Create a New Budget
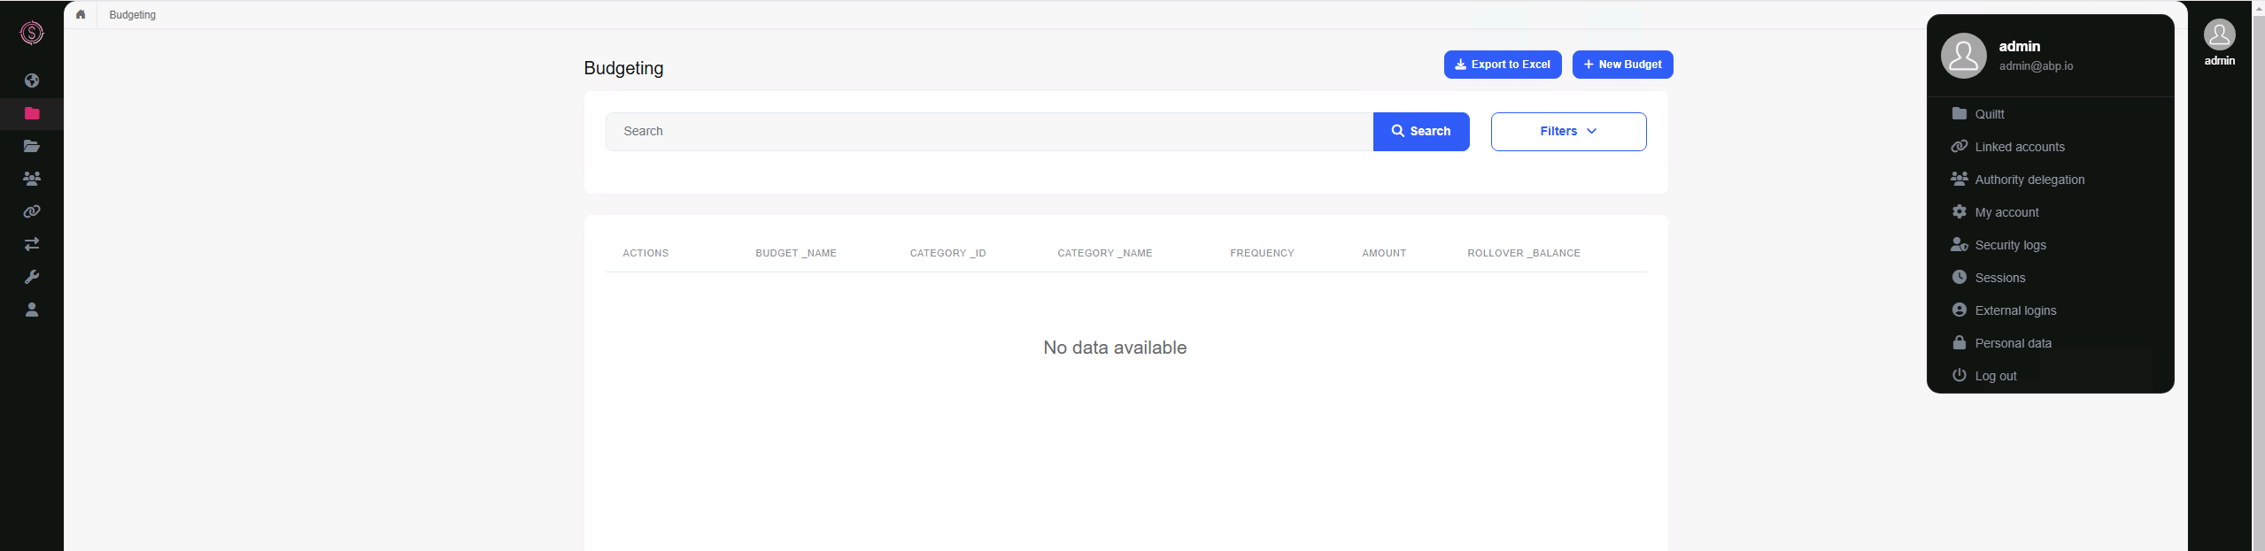Screen dimensions: 2265x551 (1622, 65)
